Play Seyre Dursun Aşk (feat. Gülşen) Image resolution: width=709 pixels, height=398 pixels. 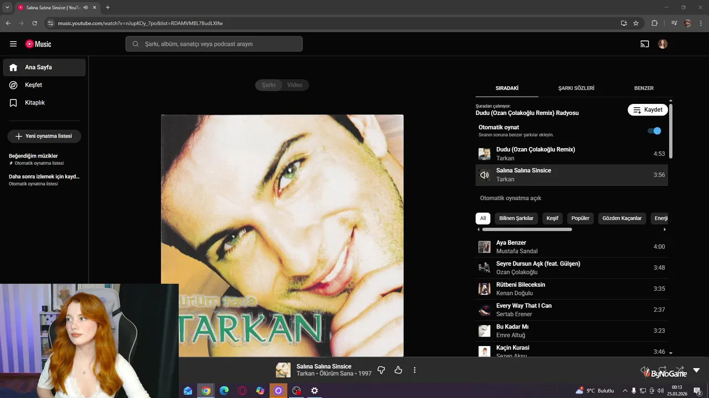[572, 268]
